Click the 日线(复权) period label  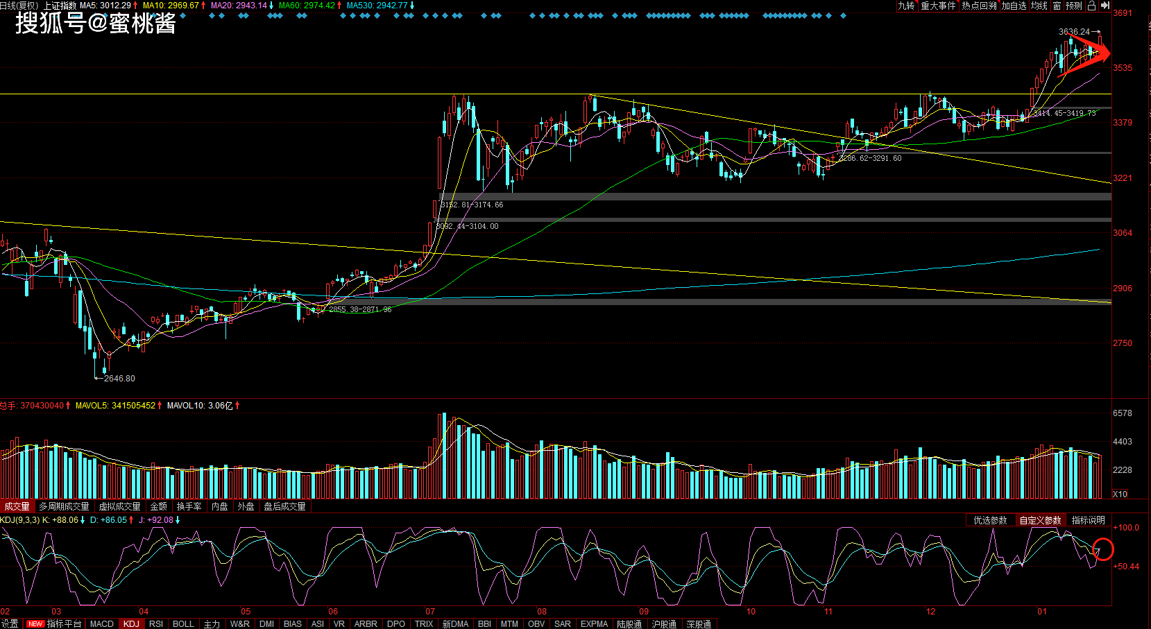pos(19,6)
